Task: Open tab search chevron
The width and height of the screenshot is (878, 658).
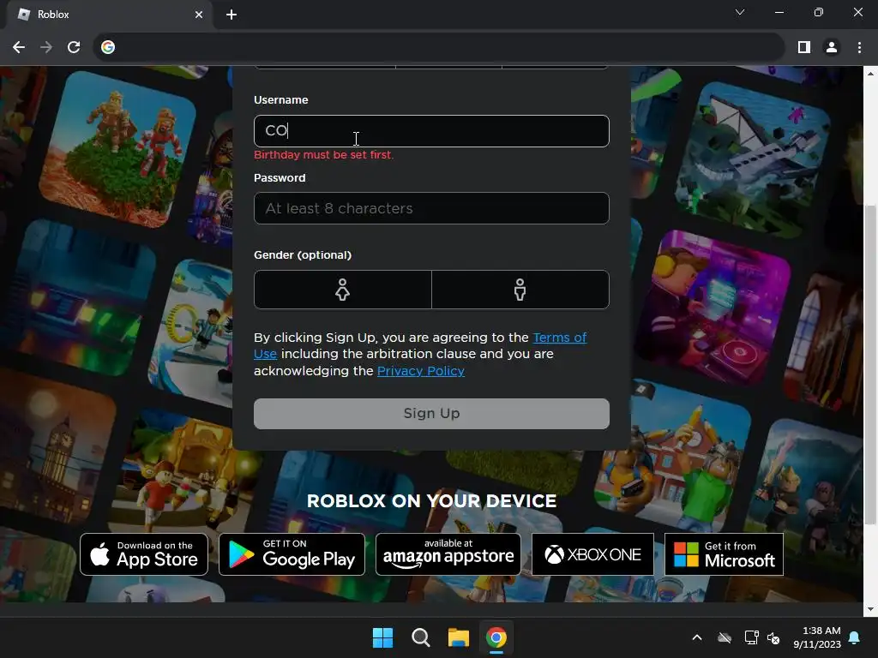Action: coord(740,12)
